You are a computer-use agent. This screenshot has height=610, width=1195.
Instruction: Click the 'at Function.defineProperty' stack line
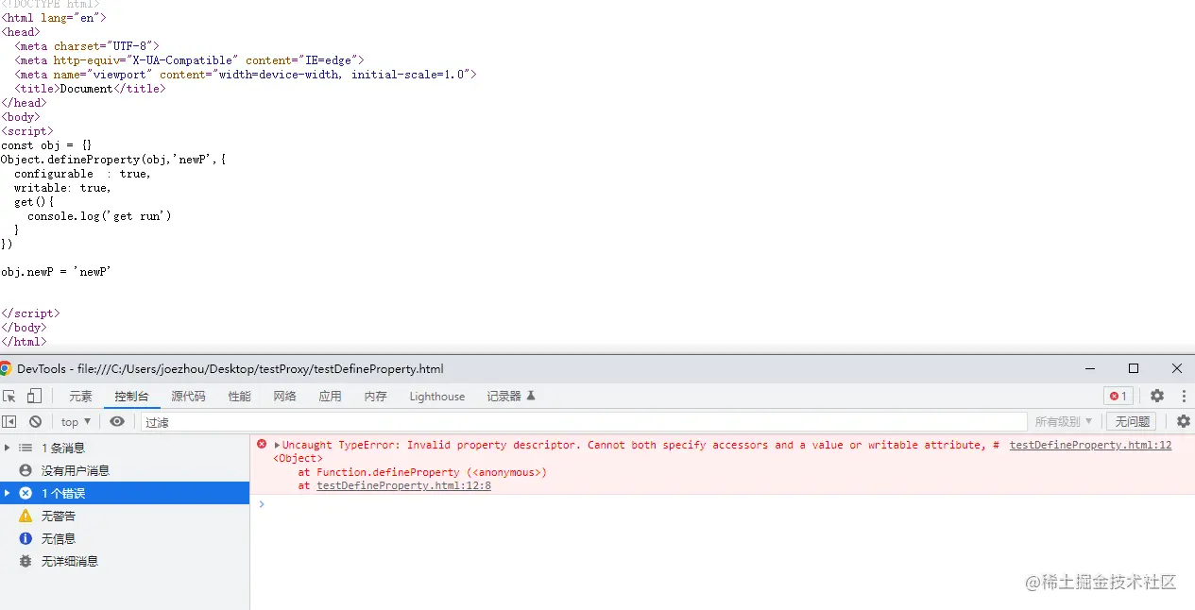[x=422, y=472]
